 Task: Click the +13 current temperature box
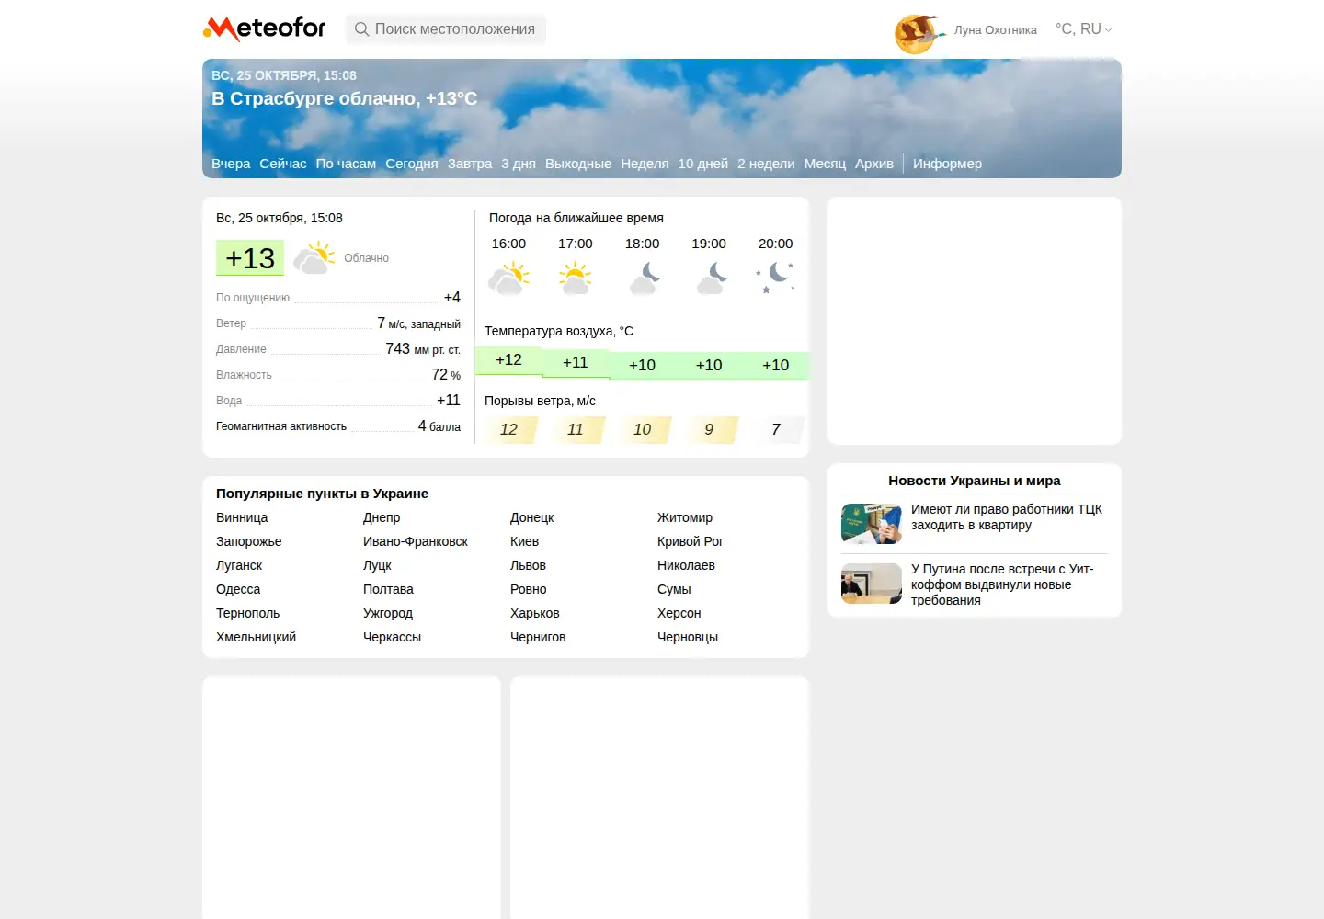point(250,258)
